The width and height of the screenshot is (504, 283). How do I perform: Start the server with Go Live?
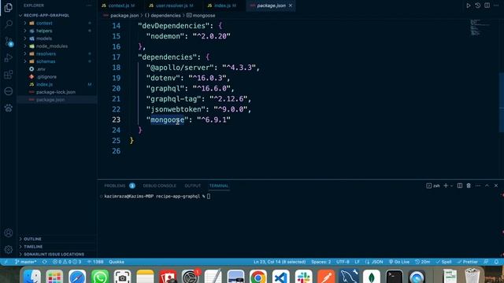(x=399, y=262)
